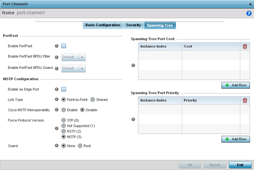The height and width of the screenshot is (170, 254).
Task: Open the blue help question mark icon
Action: [249, 13]
